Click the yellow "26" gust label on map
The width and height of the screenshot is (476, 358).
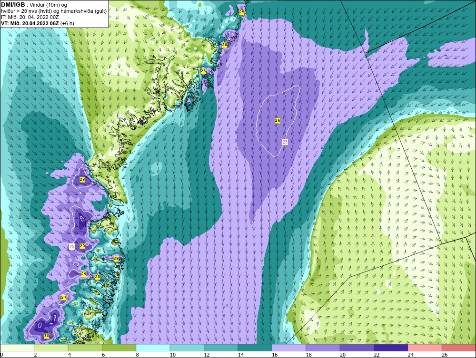click(x=278, y=120)
